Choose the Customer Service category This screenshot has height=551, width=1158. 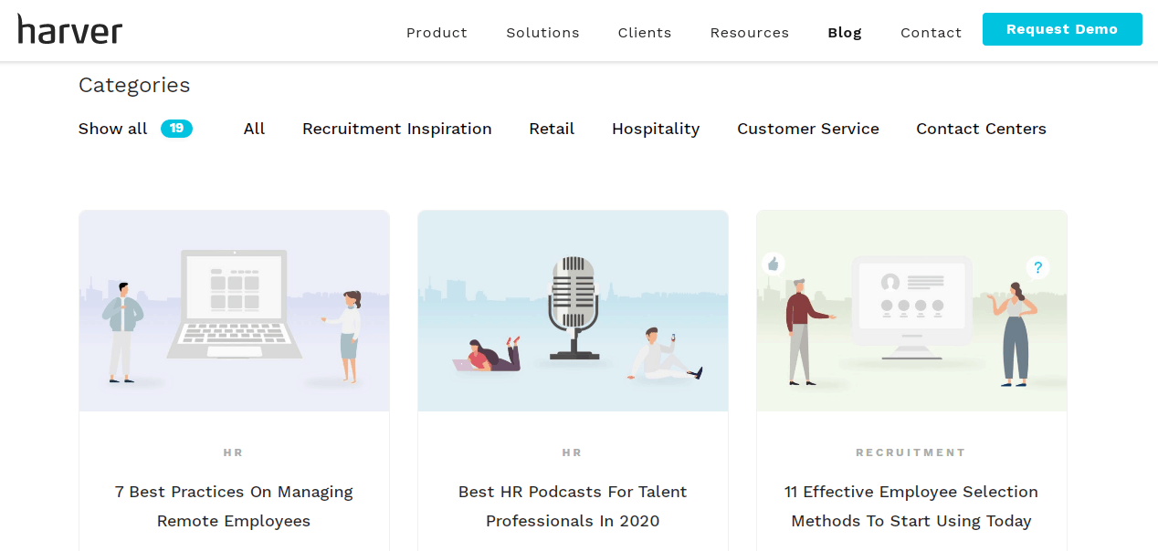point(808,129)
